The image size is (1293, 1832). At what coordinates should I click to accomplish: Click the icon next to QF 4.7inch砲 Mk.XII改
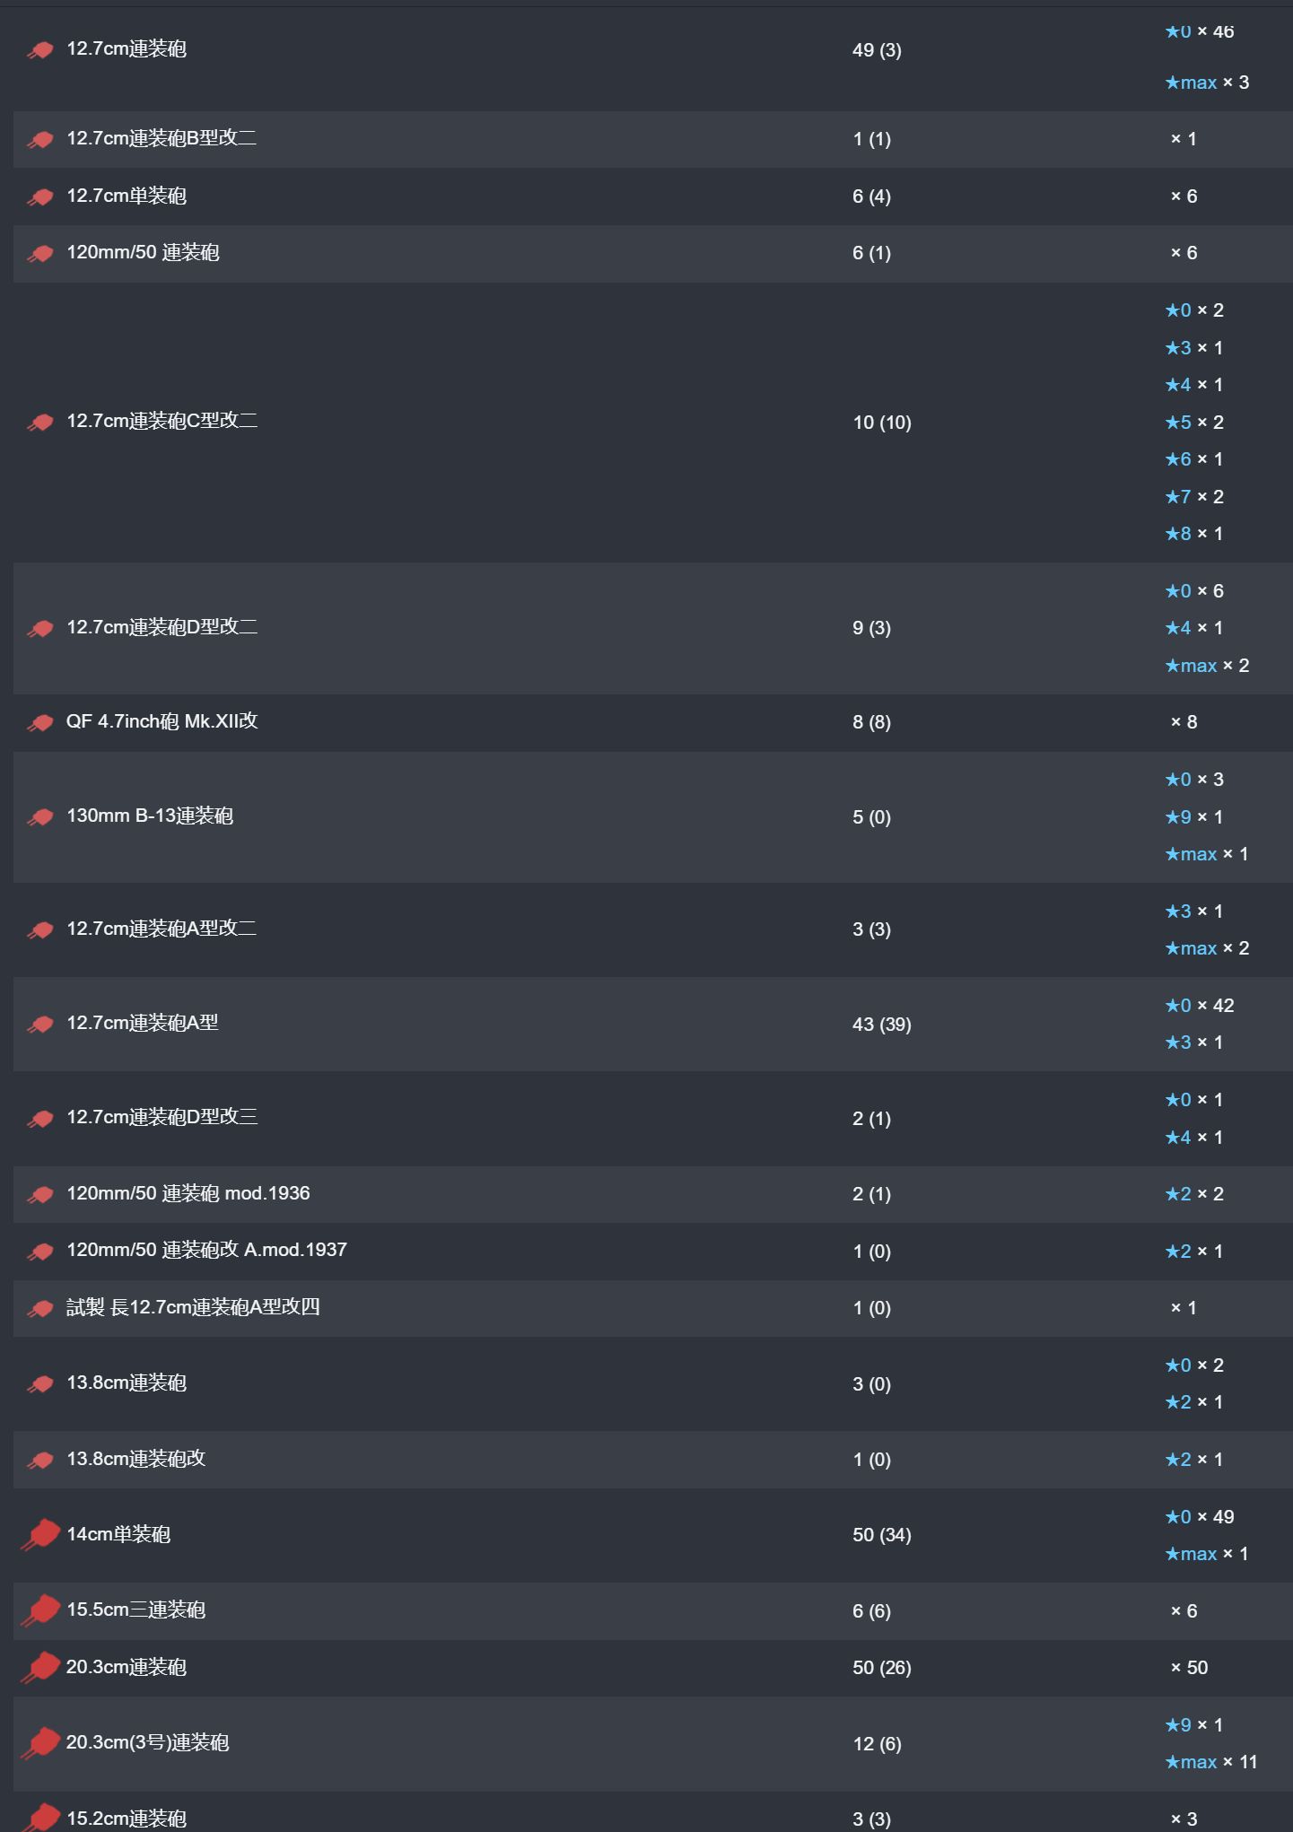point(40,723)
